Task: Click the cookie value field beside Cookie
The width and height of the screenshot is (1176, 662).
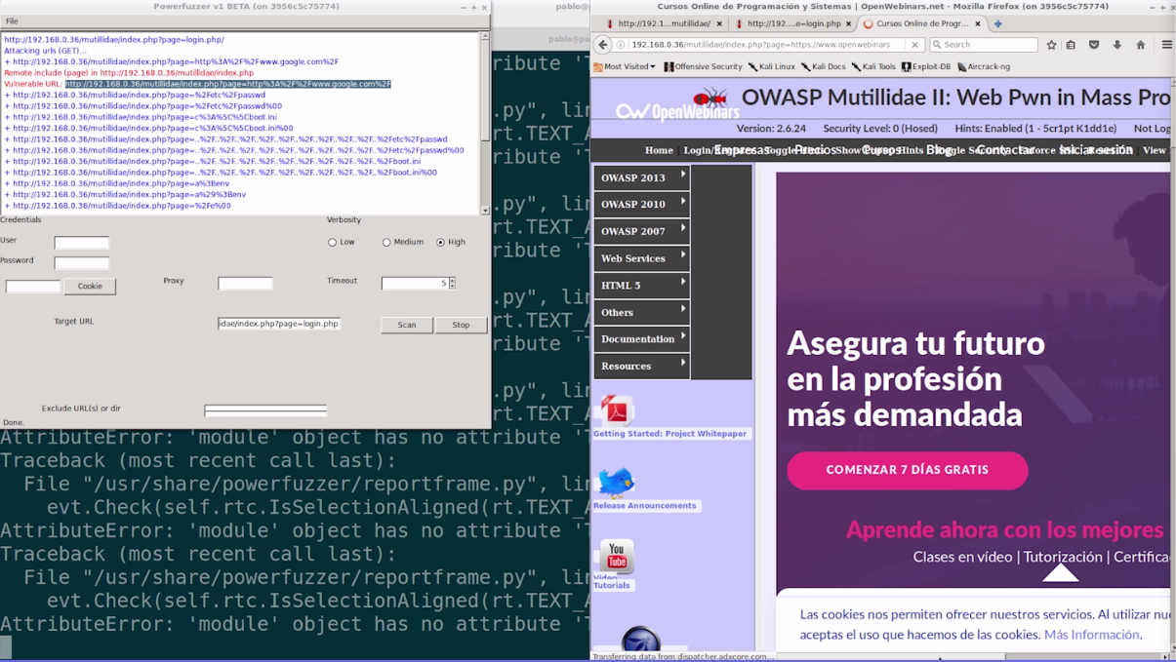Action: point(33,286)
